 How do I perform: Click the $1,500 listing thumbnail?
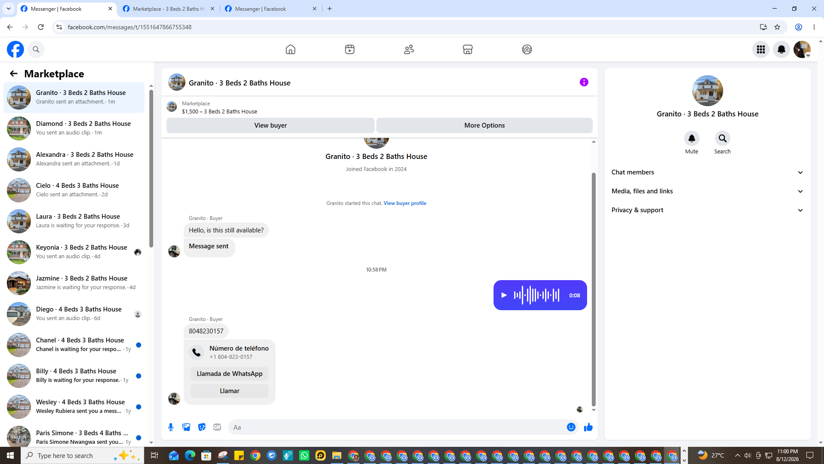click(x=172, y=107)
